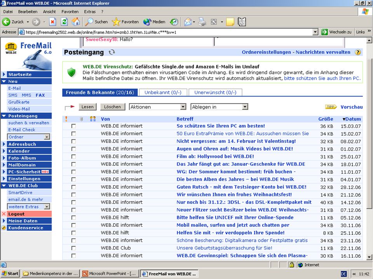373x279 pixels.
Task: Click the Windows Start button
Action: point(10,274)
